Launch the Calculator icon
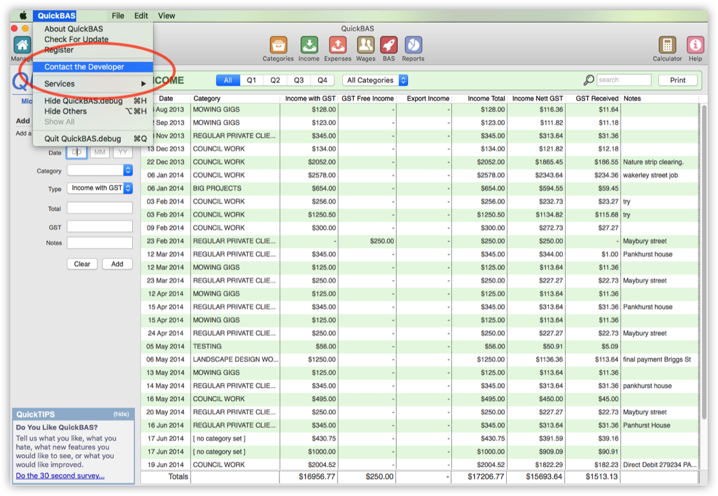Image resolution: width=718 pixels, height=496 pixels. click(x=667, y=45)
